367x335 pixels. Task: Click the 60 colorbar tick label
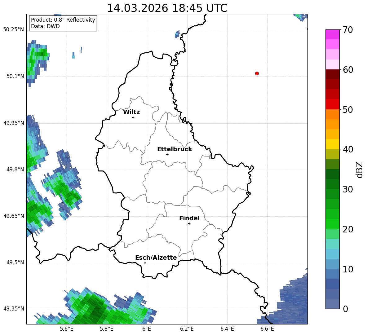(x=348, y=70)
